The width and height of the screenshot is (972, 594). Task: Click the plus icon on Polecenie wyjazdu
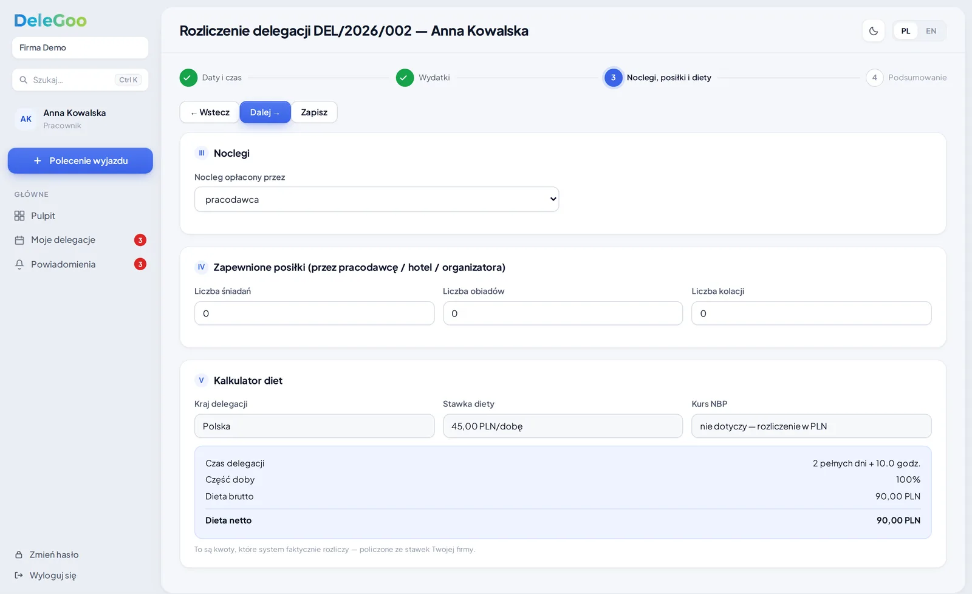click(x=38, y=161)
